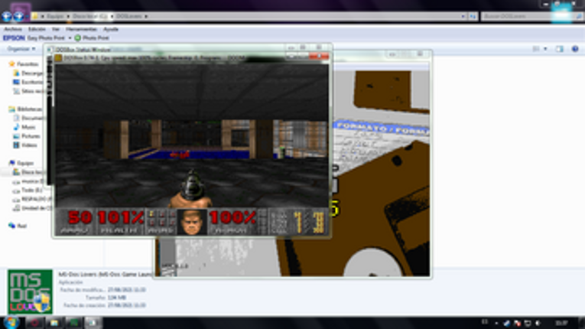
Task: Open Explorer help question mark icon
Action: click(575, 49)
